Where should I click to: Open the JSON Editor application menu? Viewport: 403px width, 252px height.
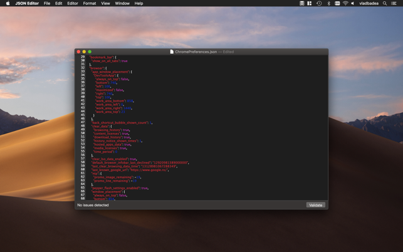pos(27,3)
